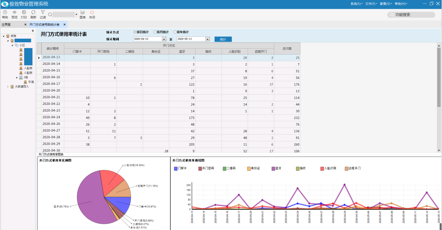Select 平湖 in the tree
Image resolution: width=442 pixels, height=230 pixels.
coord(31,82)
